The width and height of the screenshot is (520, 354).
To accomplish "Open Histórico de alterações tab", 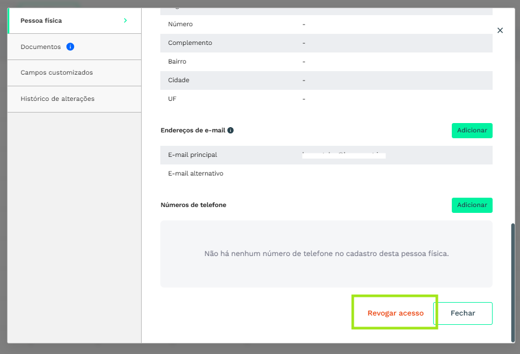I will 57,99.
